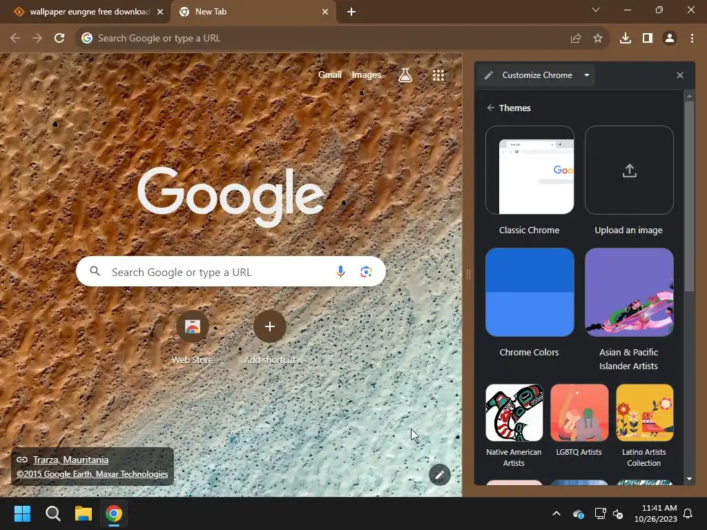Go back using browser back arrow

15,39
